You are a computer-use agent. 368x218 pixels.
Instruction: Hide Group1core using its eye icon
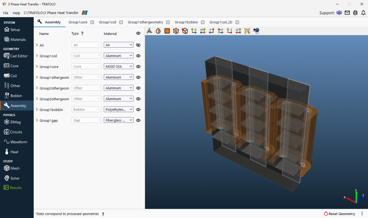click(x=138, y=66)
